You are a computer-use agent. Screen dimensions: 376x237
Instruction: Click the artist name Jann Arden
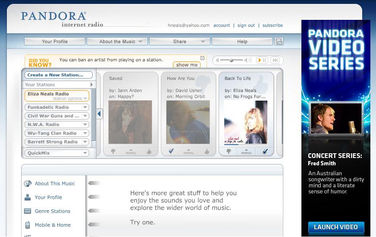pos(130,91)
